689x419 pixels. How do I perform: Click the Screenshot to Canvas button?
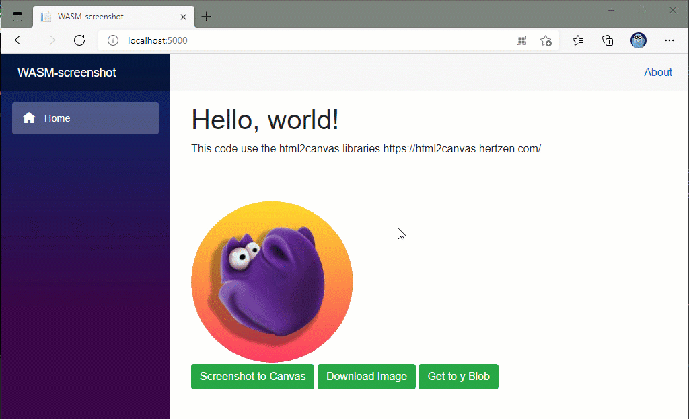coord(252,377)
